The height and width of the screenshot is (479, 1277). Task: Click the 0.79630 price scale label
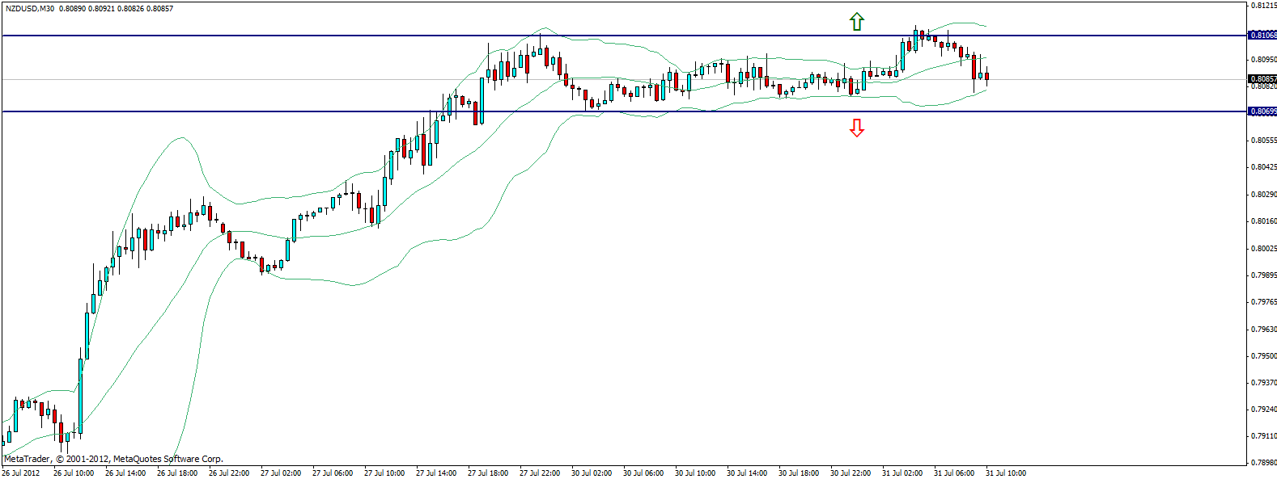[x=1263, y=330]
